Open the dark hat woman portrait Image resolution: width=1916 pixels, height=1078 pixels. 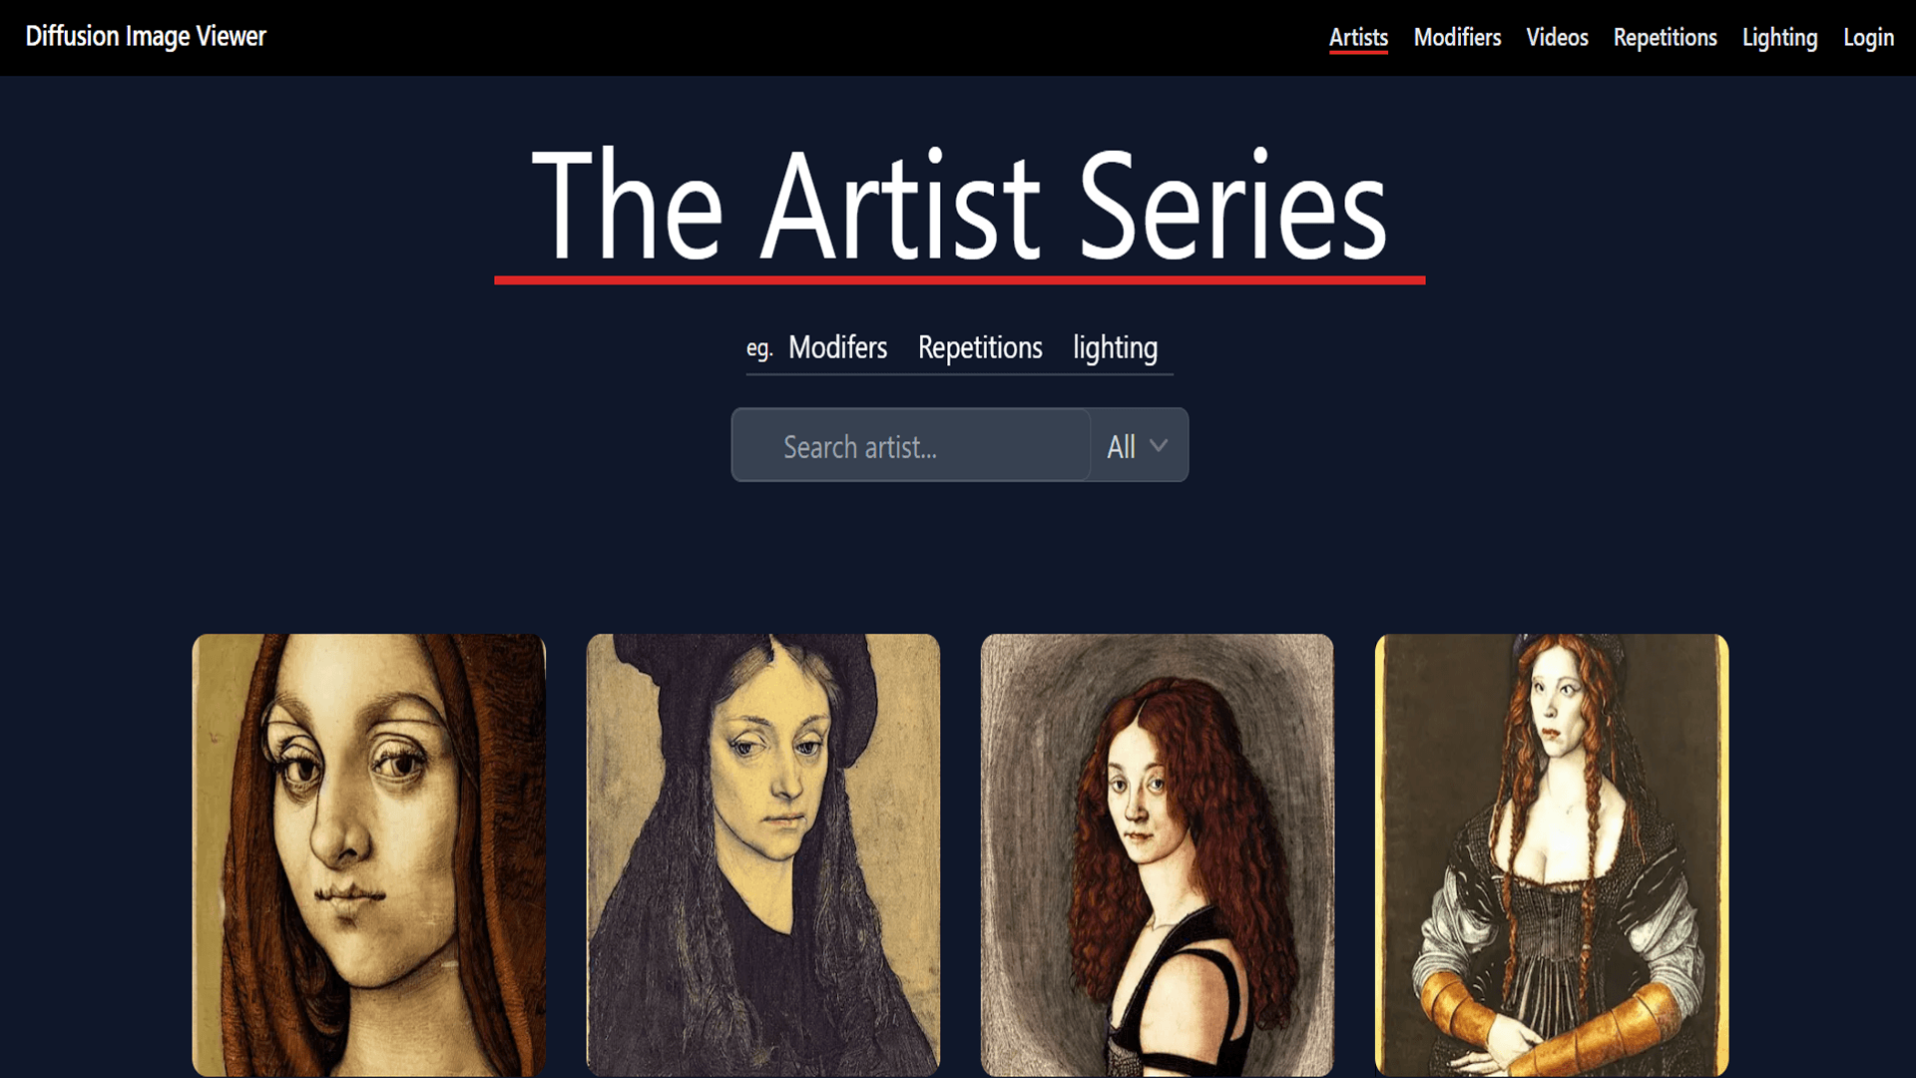coord(763,855)
